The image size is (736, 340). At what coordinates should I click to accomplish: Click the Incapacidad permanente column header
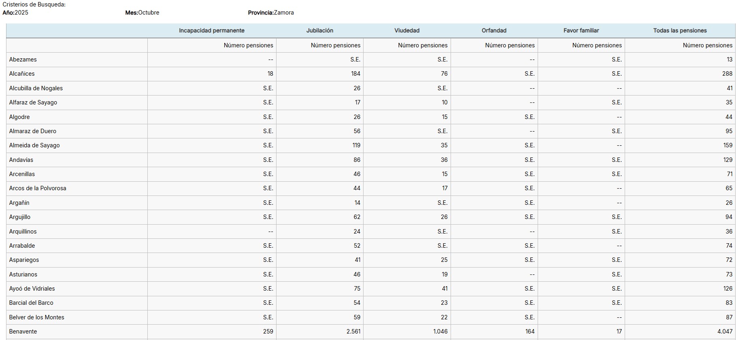point(212,31)
